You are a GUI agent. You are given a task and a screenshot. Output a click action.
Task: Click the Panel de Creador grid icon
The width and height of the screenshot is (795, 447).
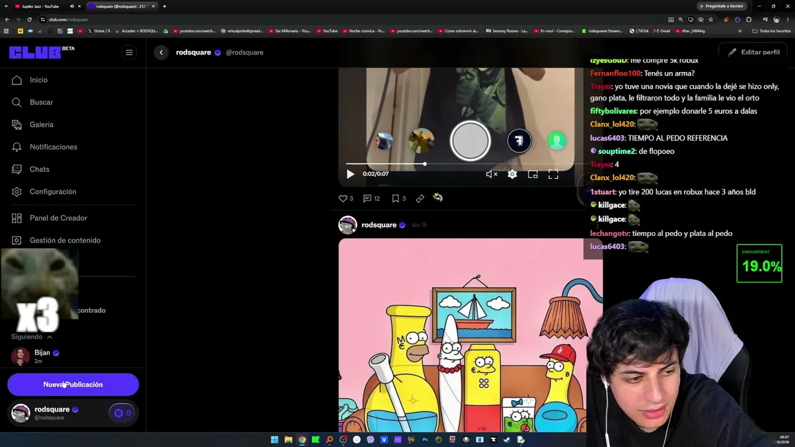point(17,218)
